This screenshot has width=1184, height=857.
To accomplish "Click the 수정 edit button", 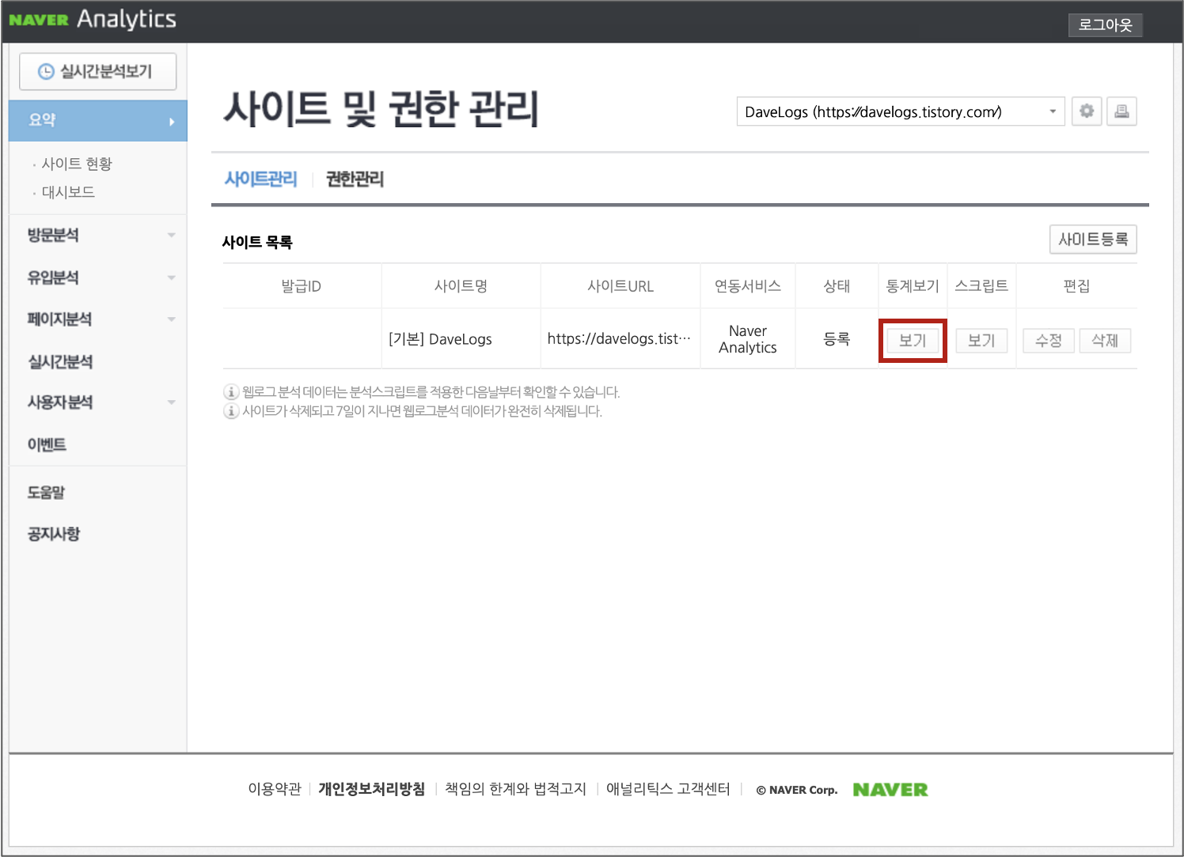I will 1049,341.
